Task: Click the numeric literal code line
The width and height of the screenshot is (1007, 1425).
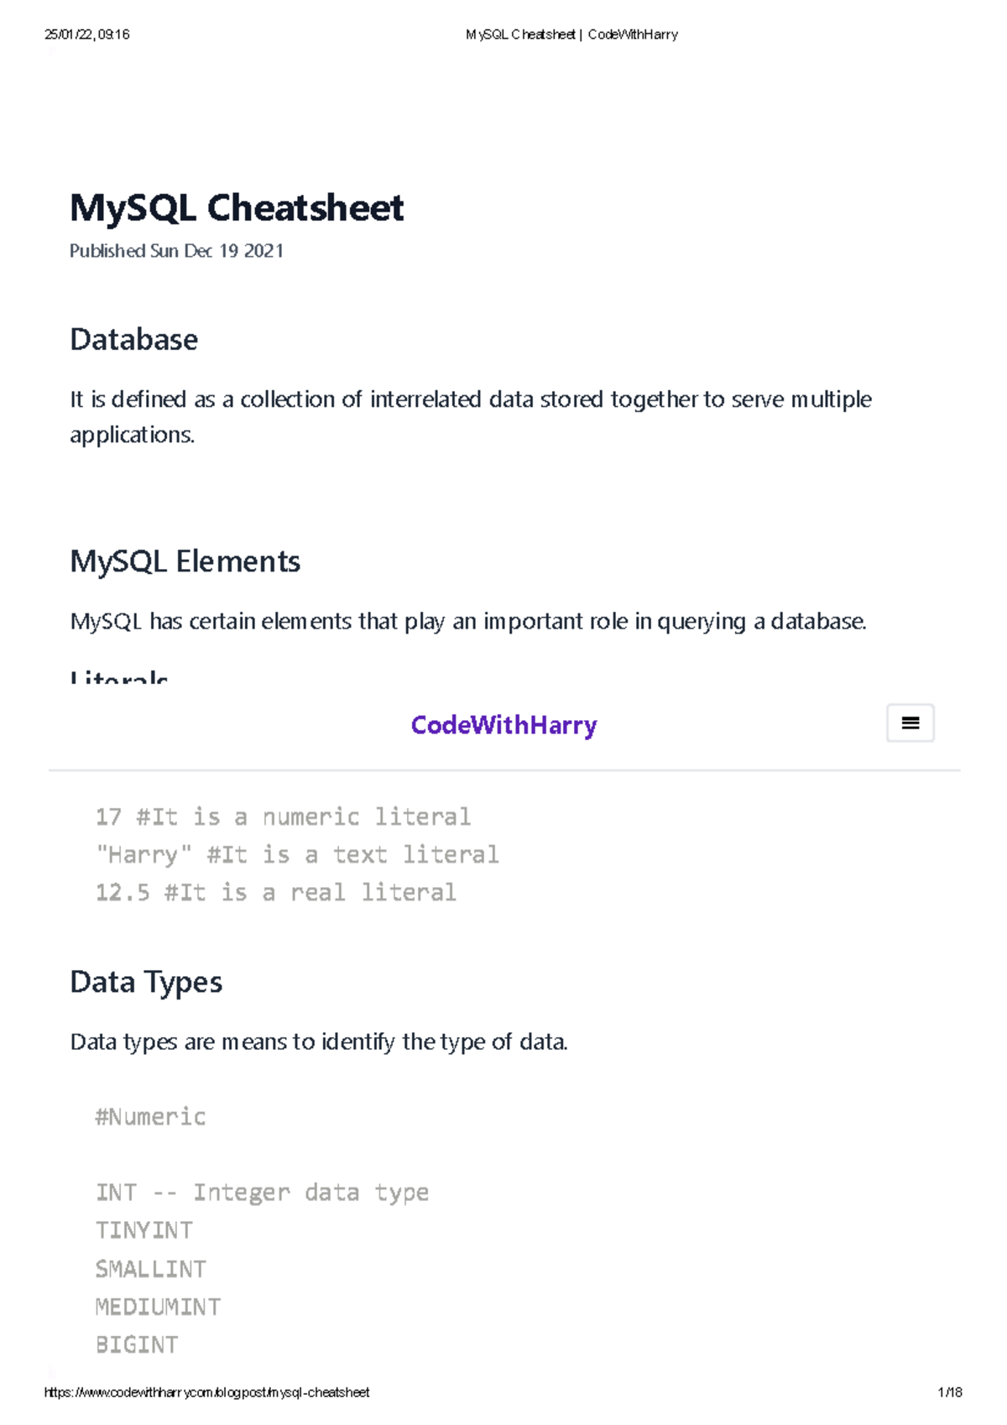Action: pyautogui.click(x=283, y=817)
